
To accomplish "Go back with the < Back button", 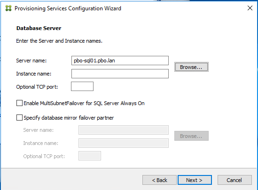I will (x=159, y=180).
